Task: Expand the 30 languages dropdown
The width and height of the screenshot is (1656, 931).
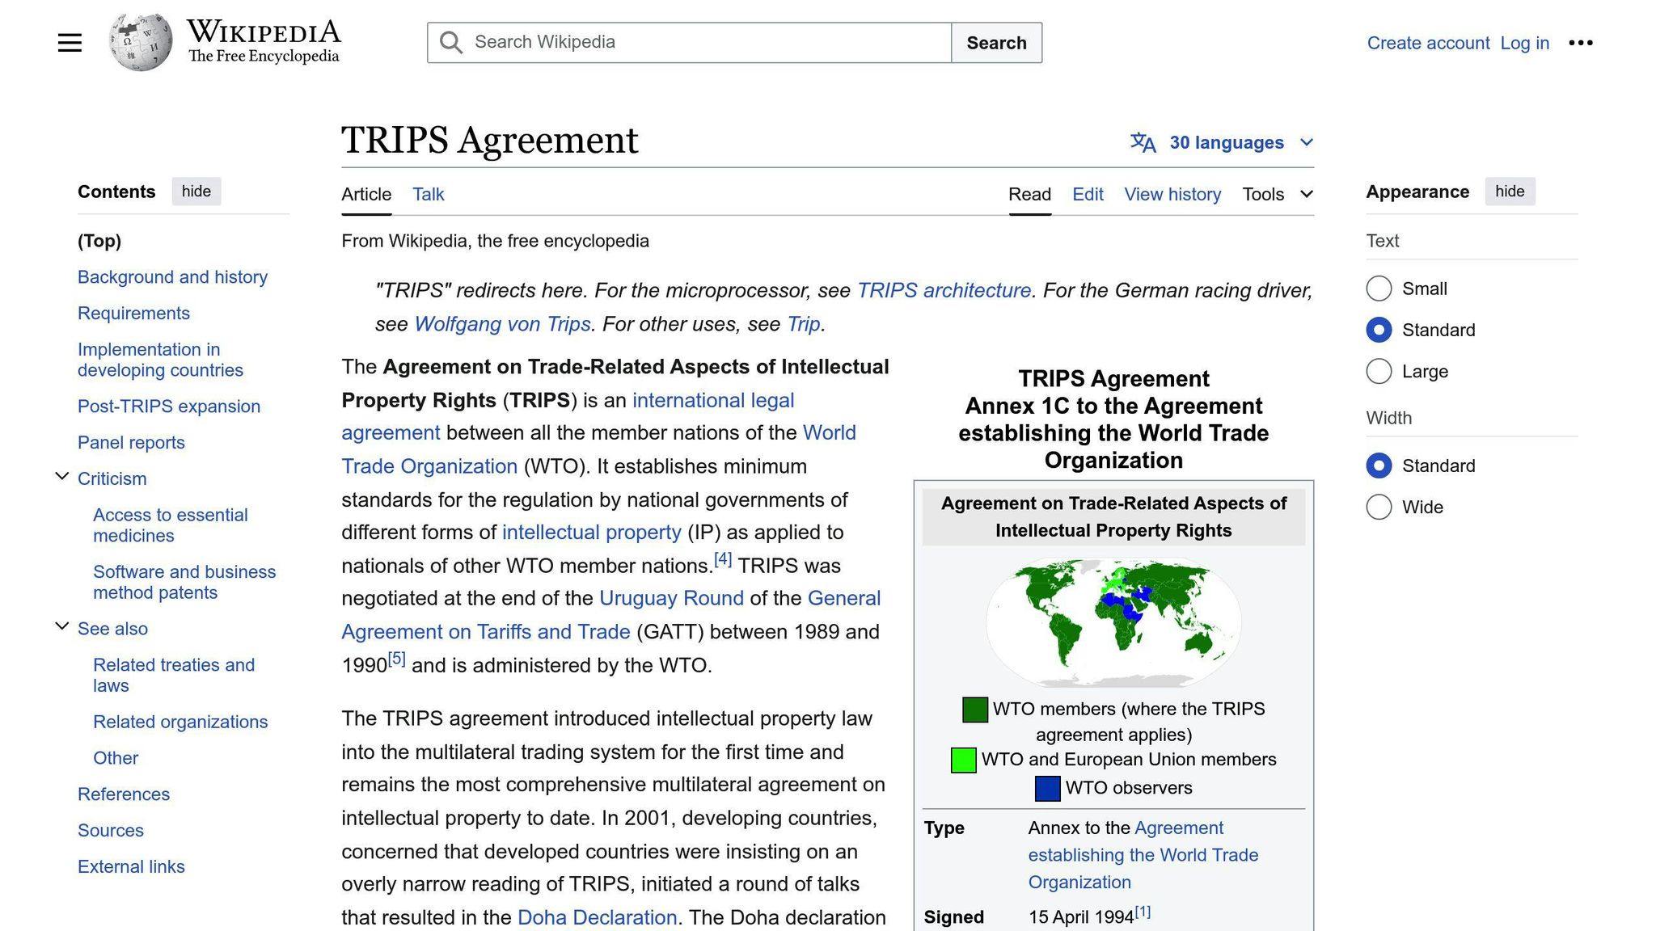Action: 1222,142
